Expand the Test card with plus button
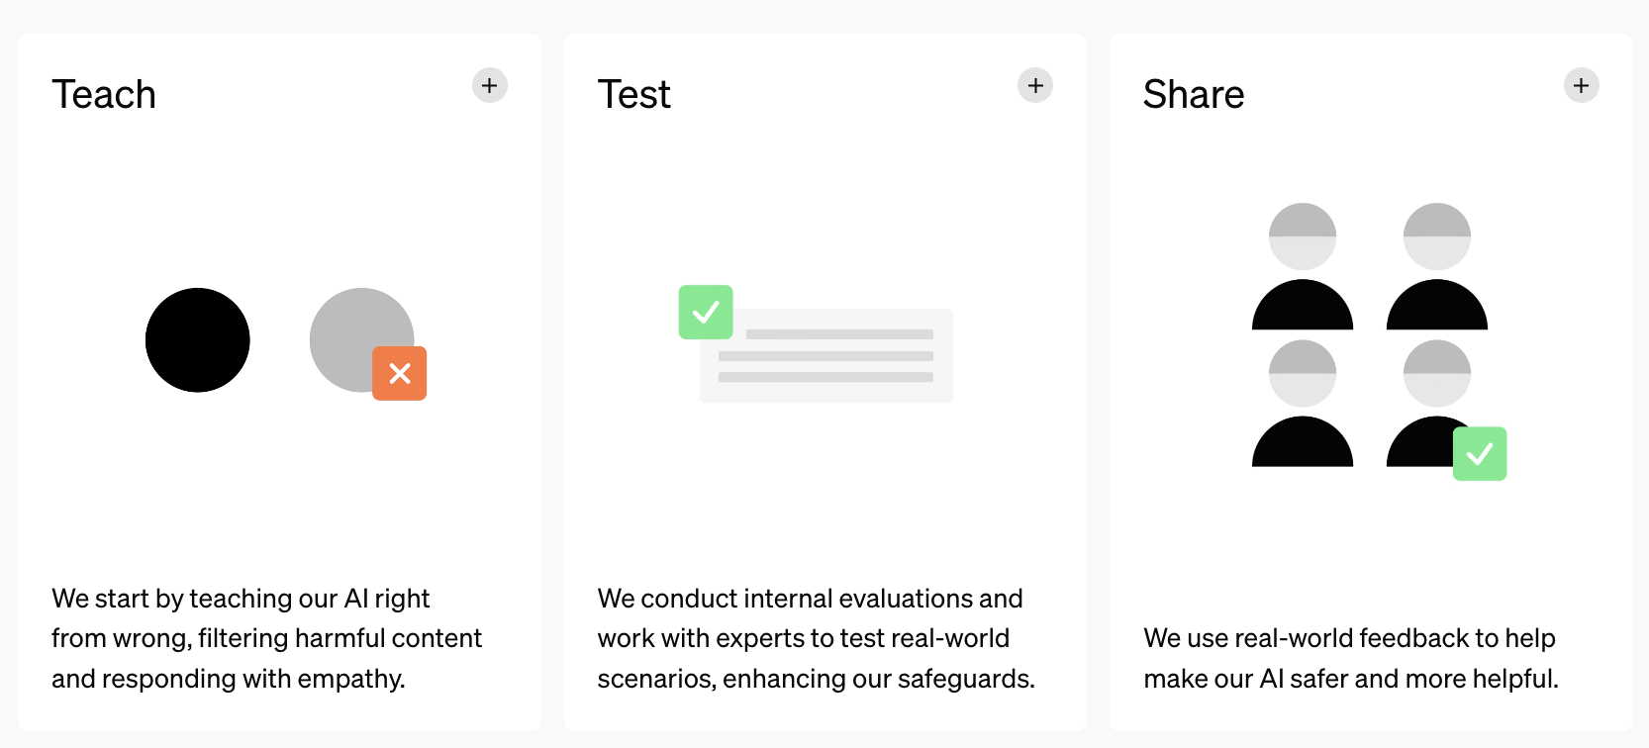 pyautogui.click(x=1035, y=86)
